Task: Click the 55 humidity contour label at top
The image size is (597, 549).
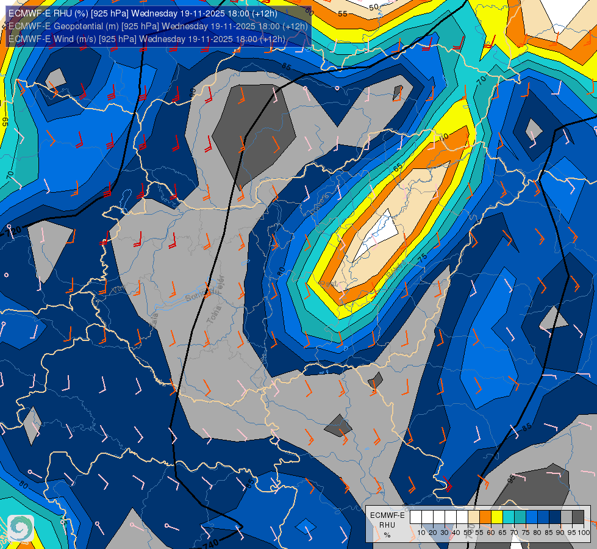Action: click(343, 13)
